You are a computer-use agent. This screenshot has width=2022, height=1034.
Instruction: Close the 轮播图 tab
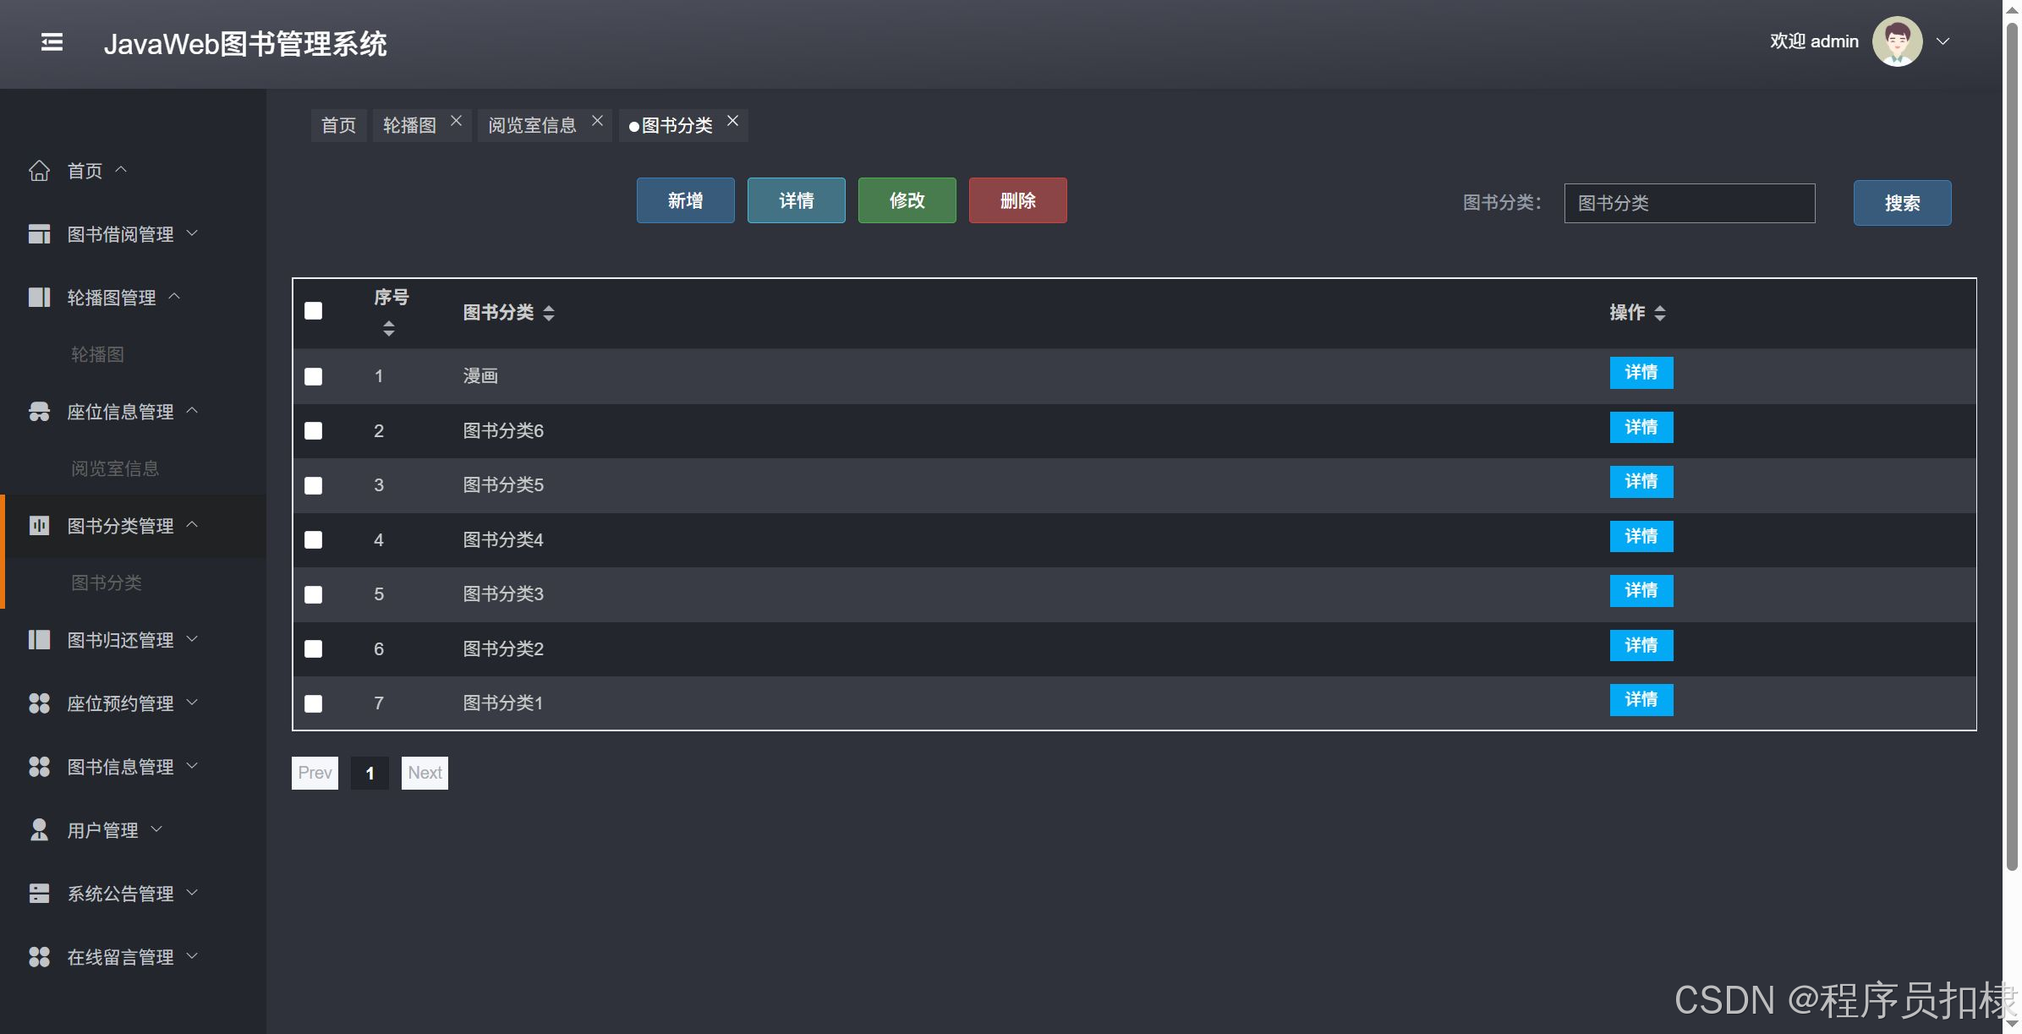[456, 121]
